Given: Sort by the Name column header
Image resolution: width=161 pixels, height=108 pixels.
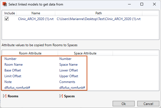Looking at the screenshot, I should [36, 13].
